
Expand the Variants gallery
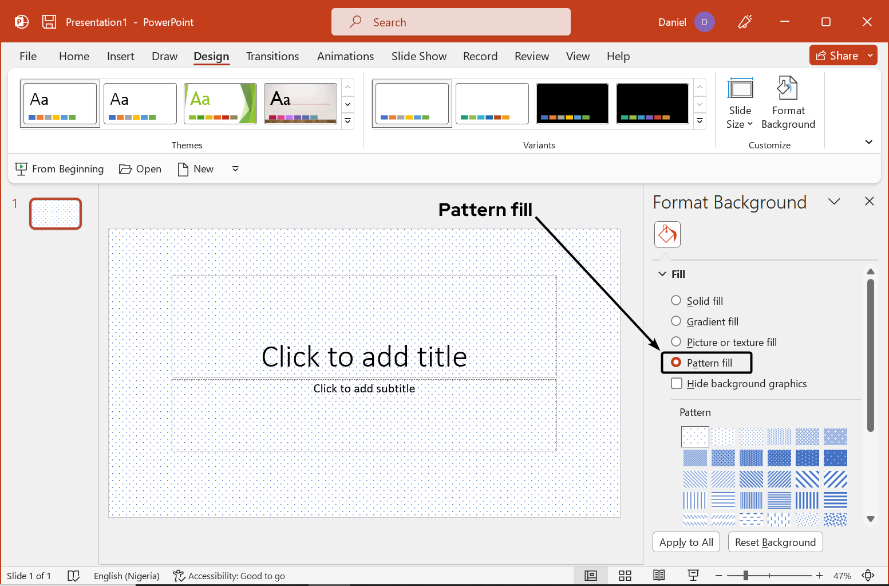pos(700,121)
